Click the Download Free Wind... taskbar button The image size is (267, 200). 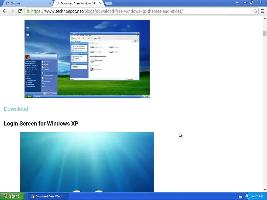coord(48,196)
